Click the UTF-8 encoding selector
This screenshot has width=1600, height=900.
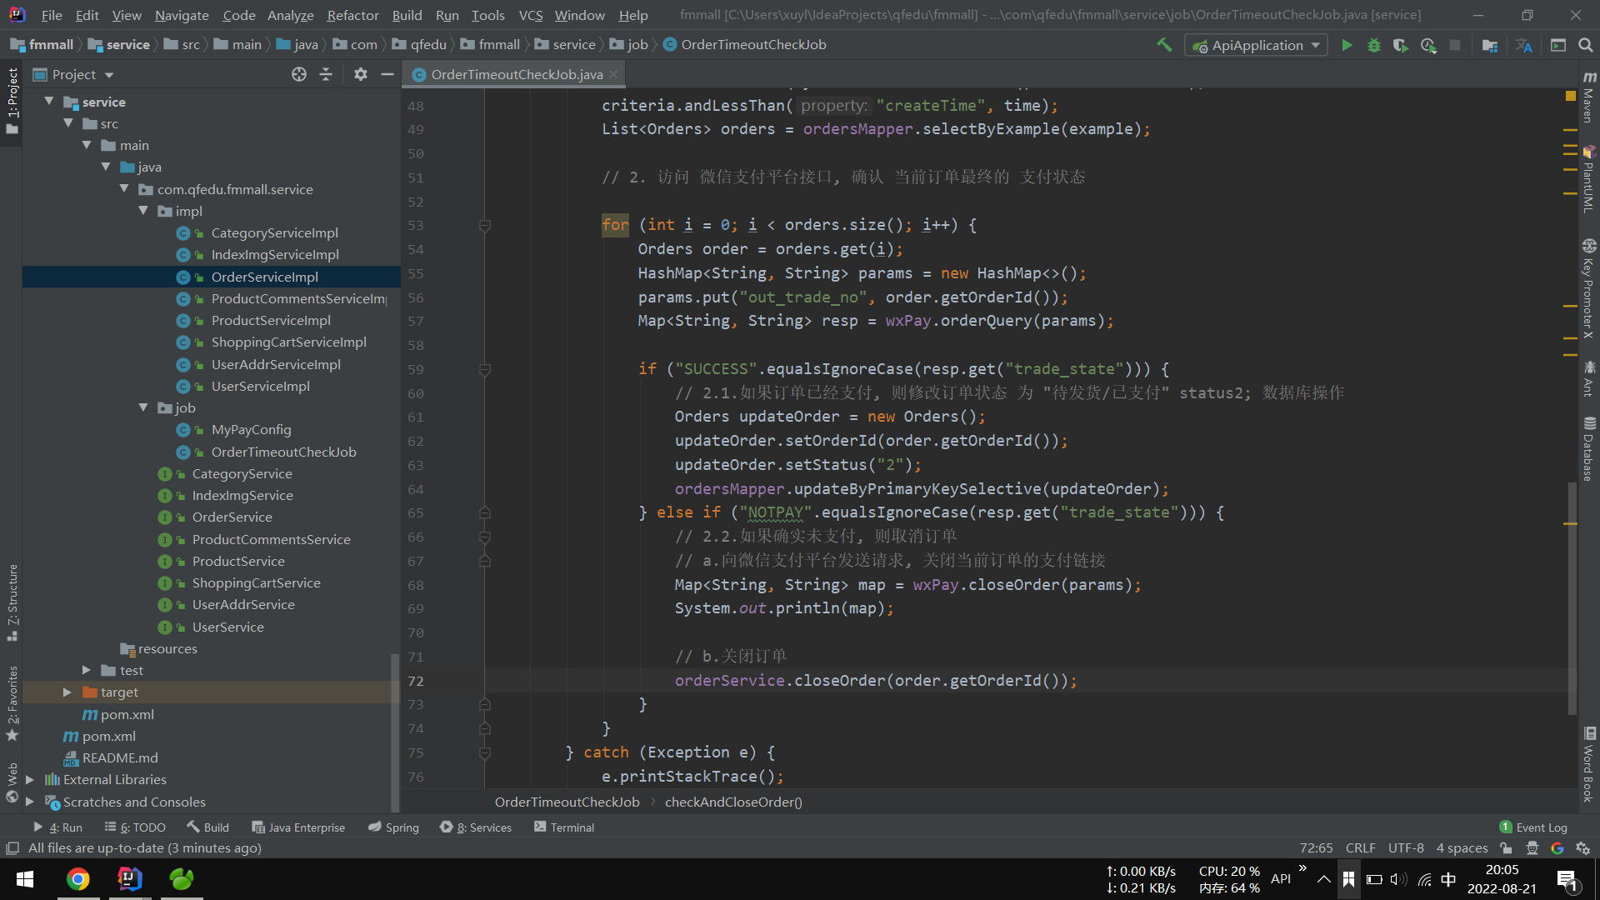point(1406,848)
